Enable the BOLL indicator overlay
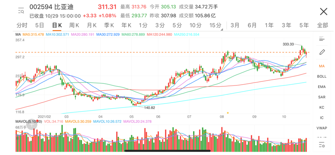This screenshot has width=335, height=155. click(322, 76)
